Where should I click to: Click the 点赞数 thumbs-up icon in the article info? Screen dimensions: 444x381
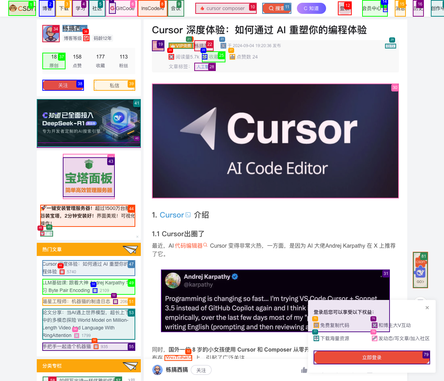[x=232, y=57]
